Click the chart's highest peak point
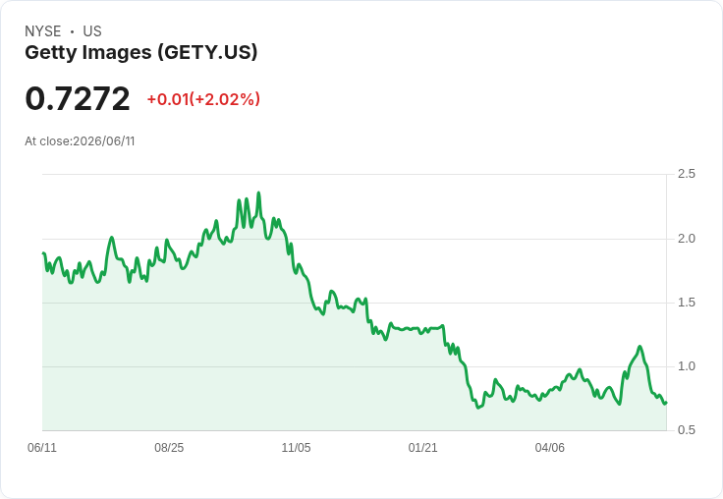 pyautogui.click(x=258, y=193)
